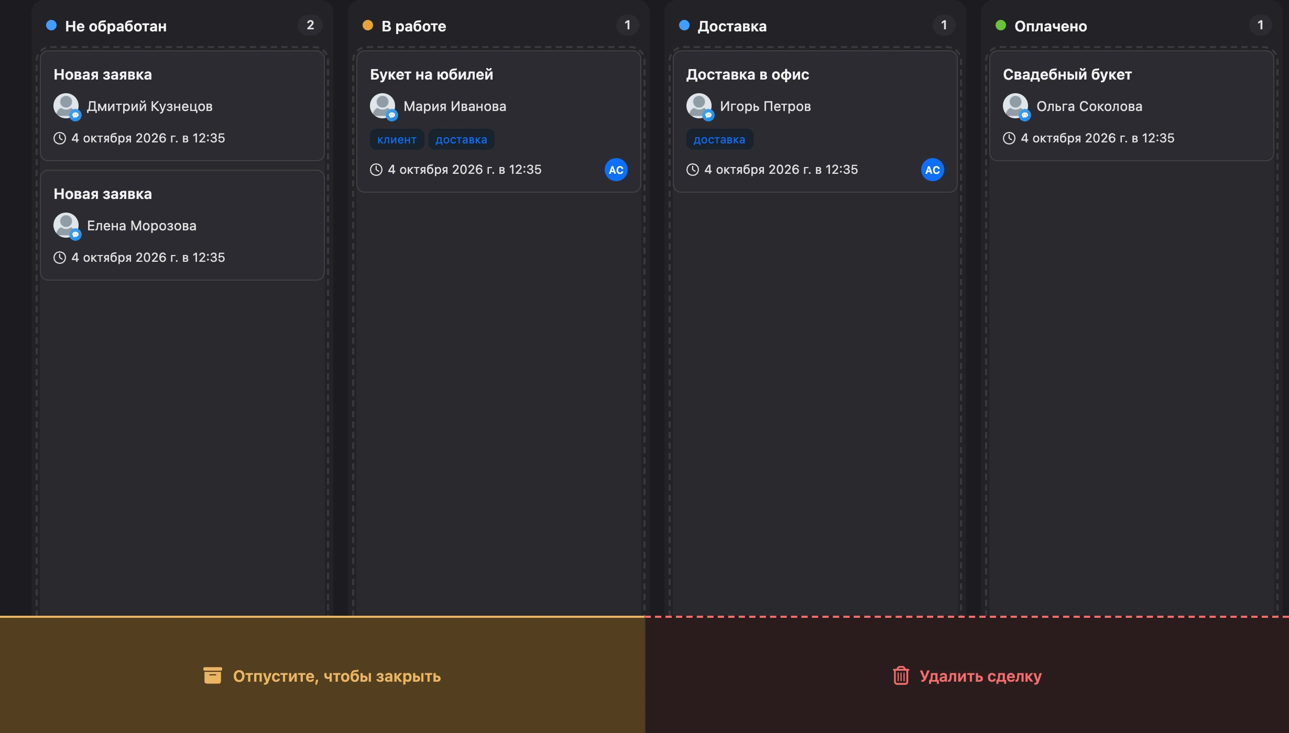Click the blue status dot next to Доставка
The width and height of the screenshot is (1289, 733).
click(684, 25)
